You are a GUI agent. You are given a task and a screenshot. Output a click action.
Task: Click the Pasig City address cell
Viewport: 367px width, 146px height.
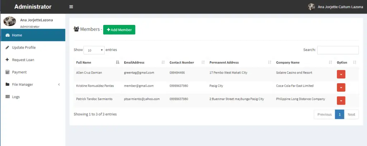[x=216, y=86]
